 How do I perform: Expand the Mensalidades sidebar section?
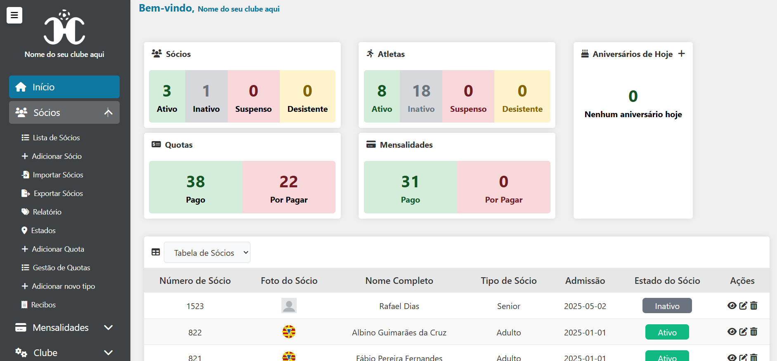[64, 328]
